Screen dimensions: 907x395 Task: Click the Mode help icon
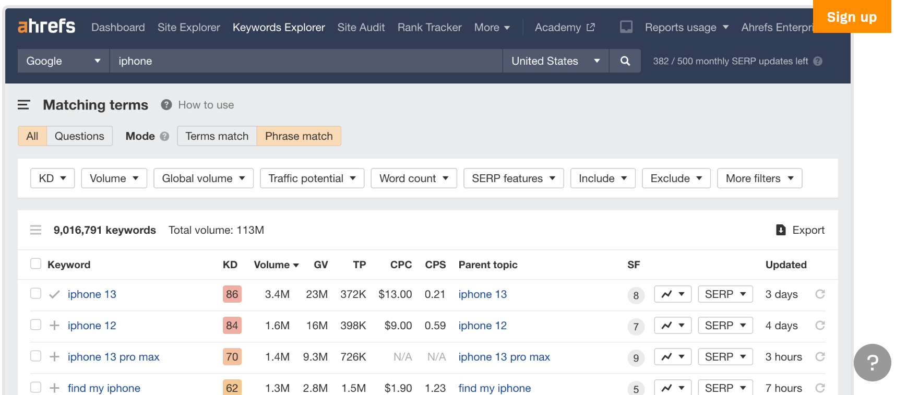pyautogui.click(x=164, y=136)
